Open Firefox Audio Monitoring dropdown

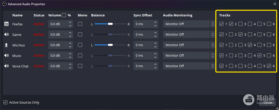coord(189,24)
